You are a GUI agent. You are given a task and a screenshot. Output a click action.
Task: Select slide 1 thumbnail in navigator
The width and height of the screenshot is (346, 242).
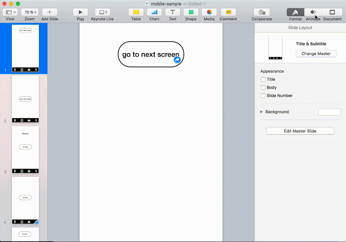point(25,48)
